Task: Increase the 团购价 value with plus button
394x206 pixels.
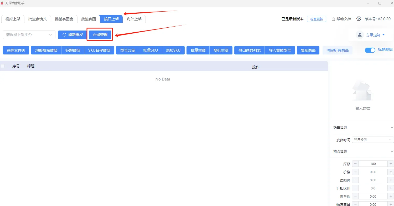Action: click(x=391, y=180)
